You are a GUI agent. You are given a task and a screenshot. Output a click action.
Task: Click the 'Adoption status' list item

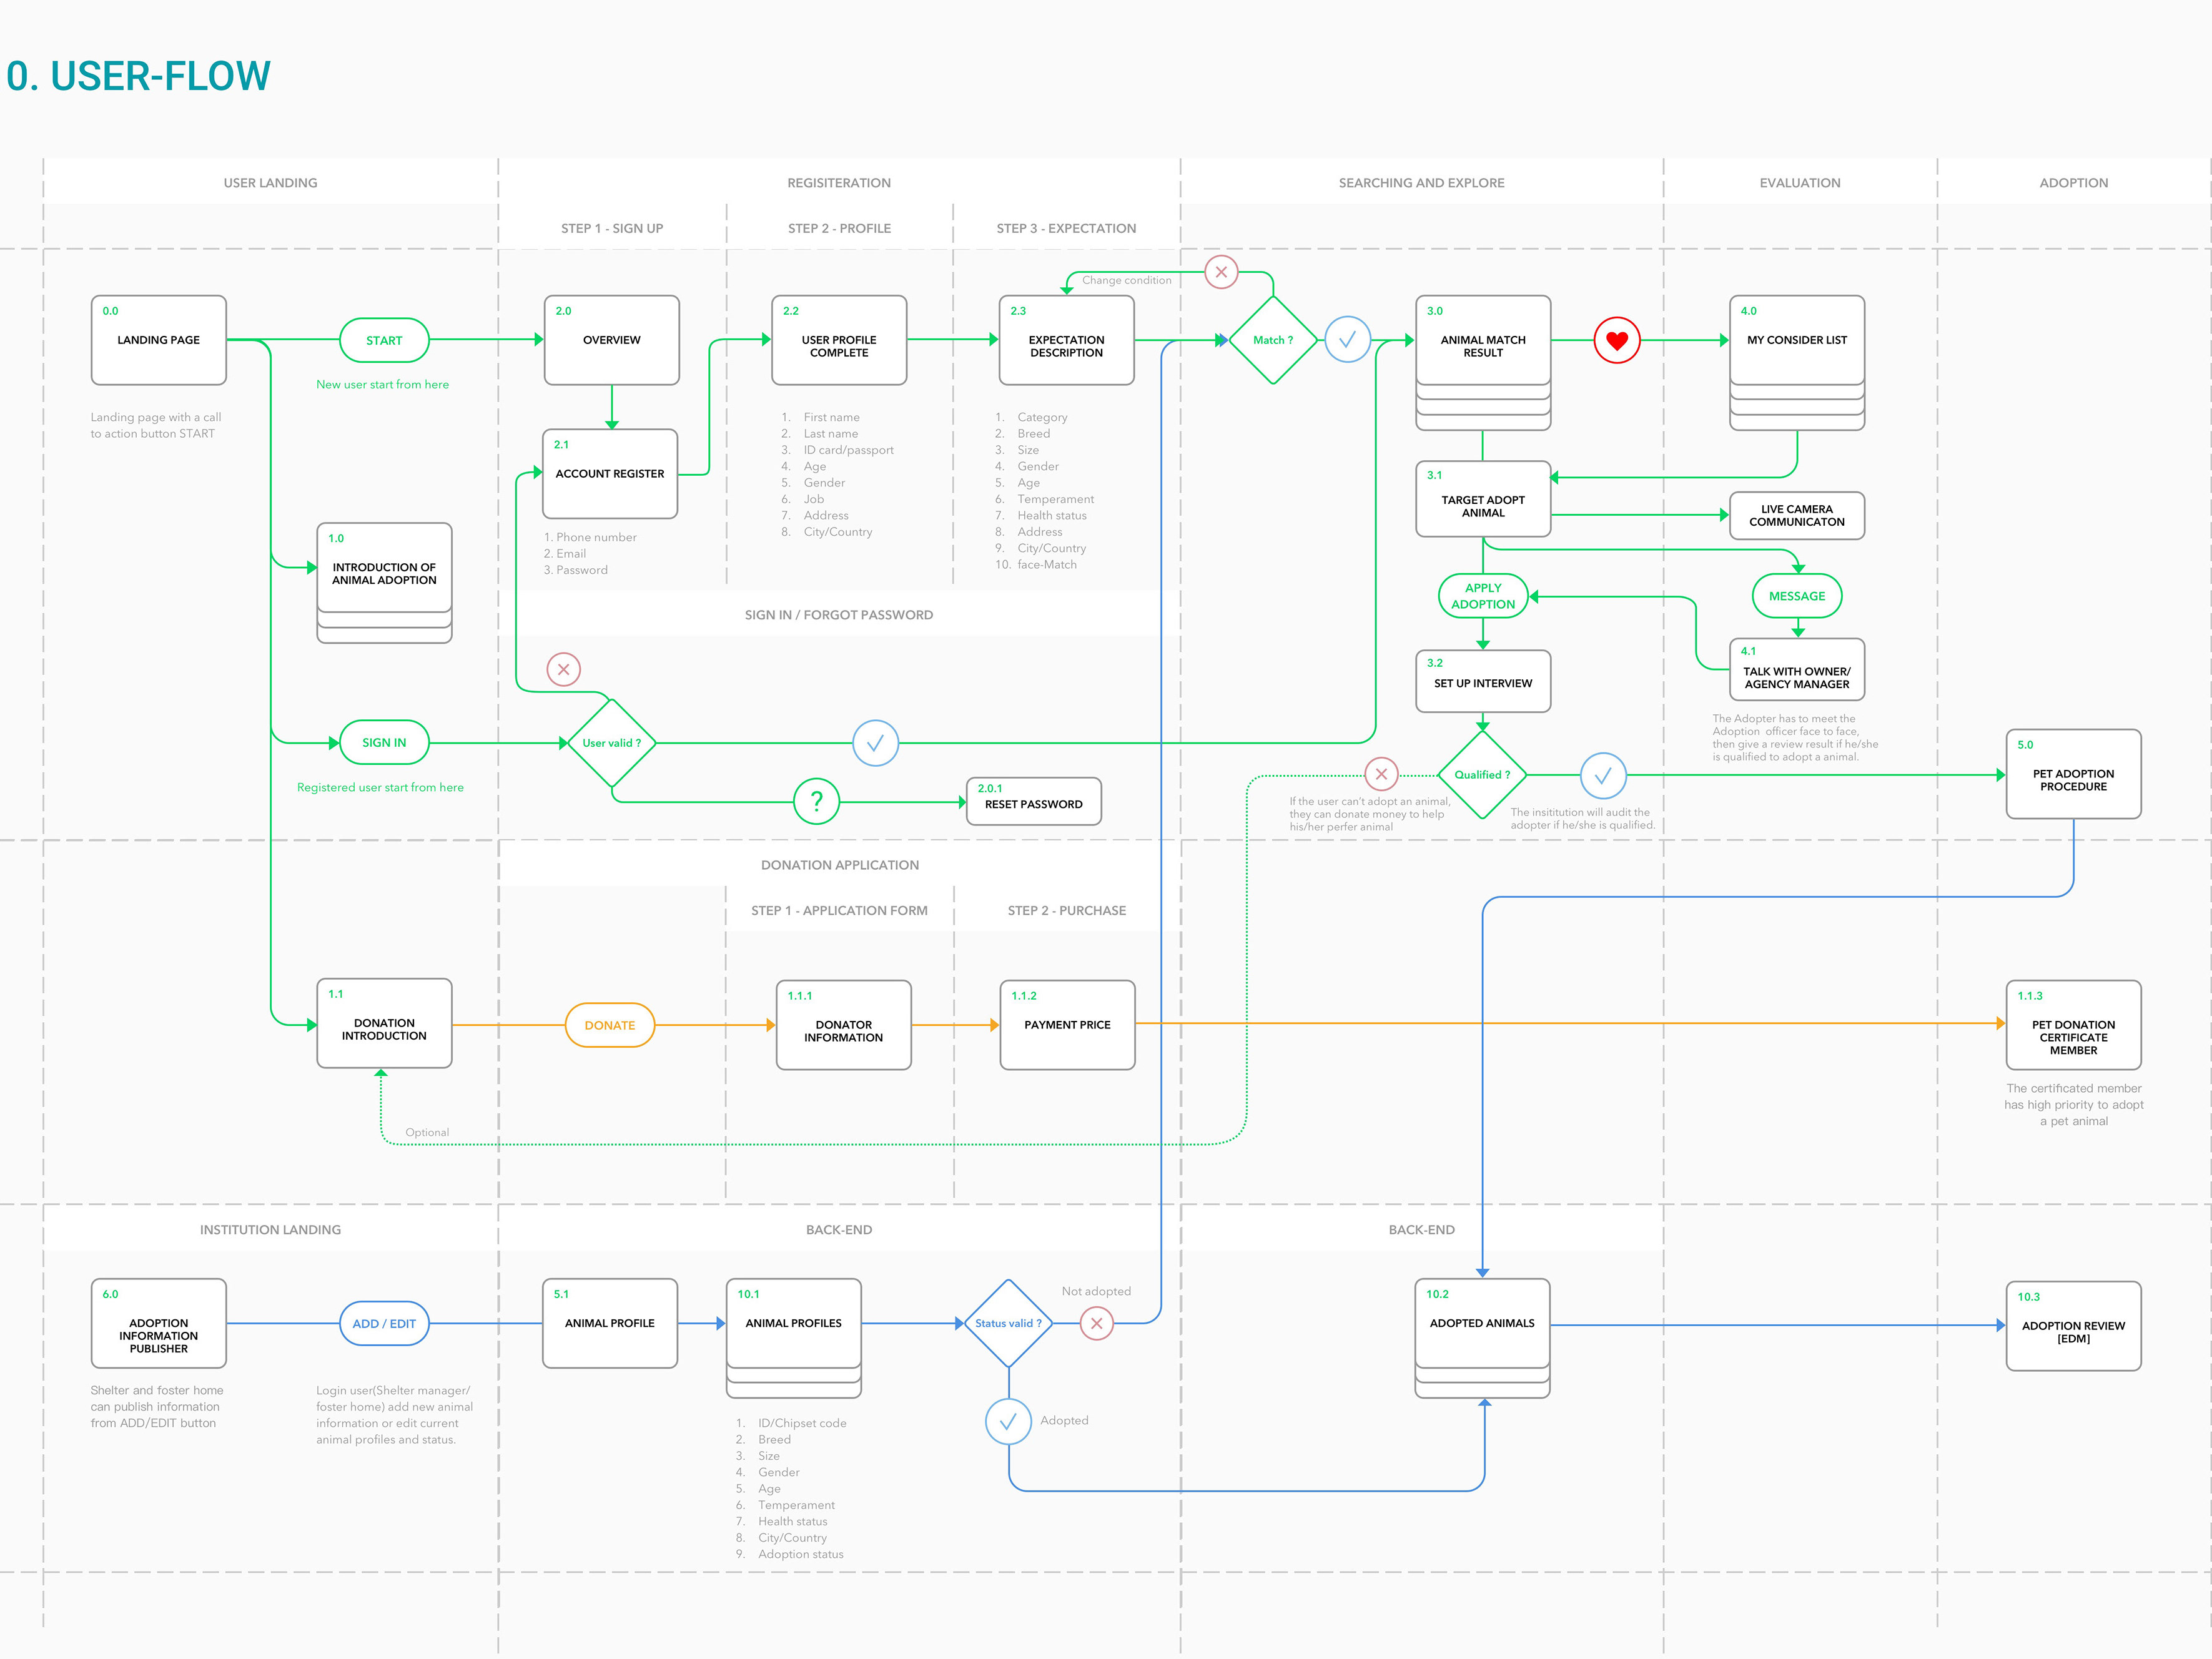pyautogui.click(x=800, y=1554)
